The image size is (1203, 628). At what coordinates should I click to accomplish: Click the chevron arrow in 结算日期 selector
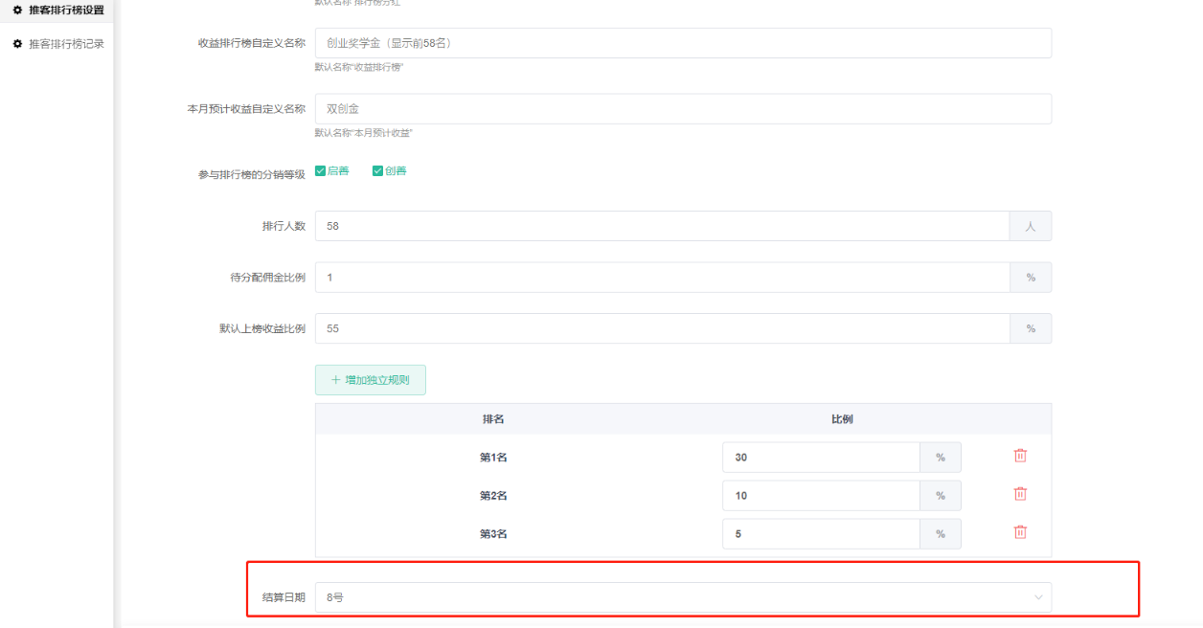pyautogui.click(x=1038, y=597)
